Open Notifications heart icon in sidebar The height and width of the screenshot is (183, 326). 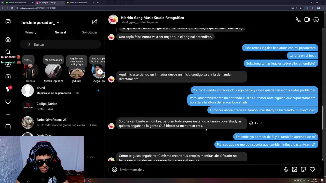(x=8, y=102)
